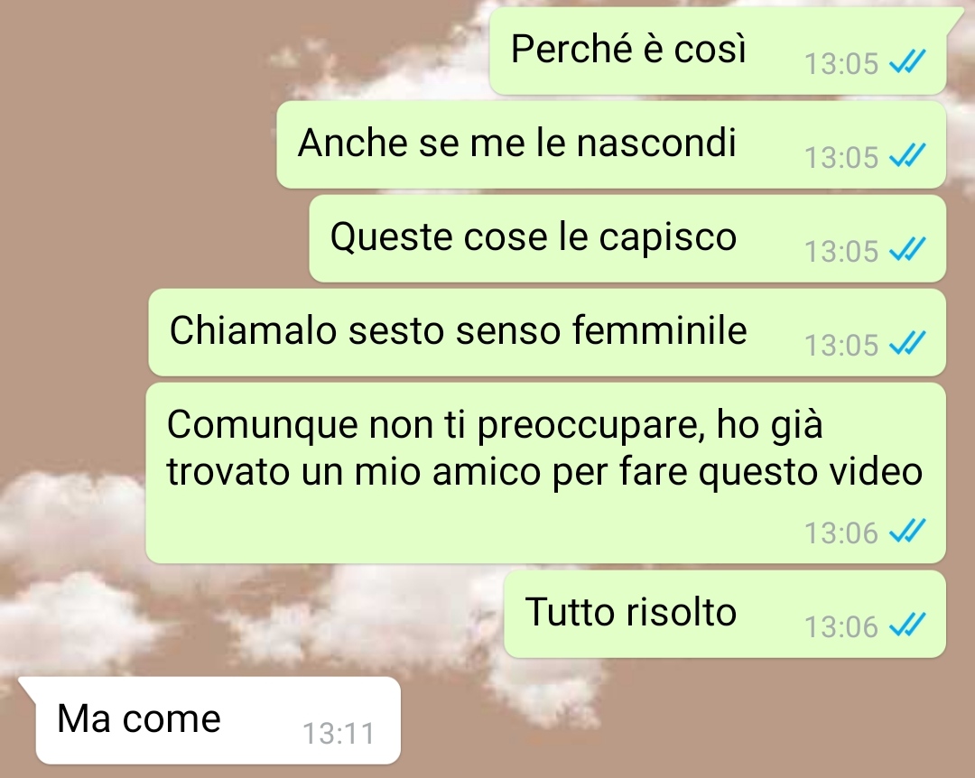Screen dimensions: 975x778
Task: Click 'Chiamalo sesto senso femminile' message text
Action: (x=458, y=330)
